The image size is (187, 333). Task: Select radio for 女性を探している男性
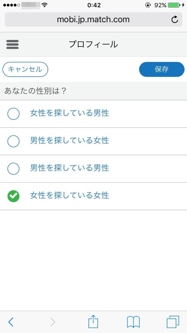(13, 113)
